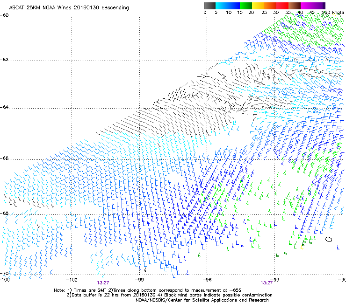Select the green 15–20 knot color segment
The image size is (346, 303).
[245, 6]
